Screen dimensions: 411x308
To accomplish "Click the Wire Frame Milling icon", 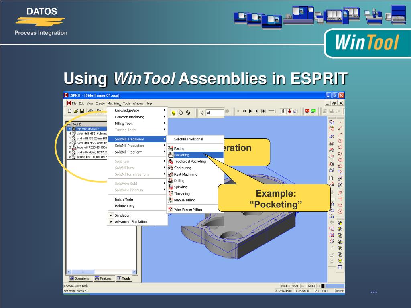I will [170, 209].
